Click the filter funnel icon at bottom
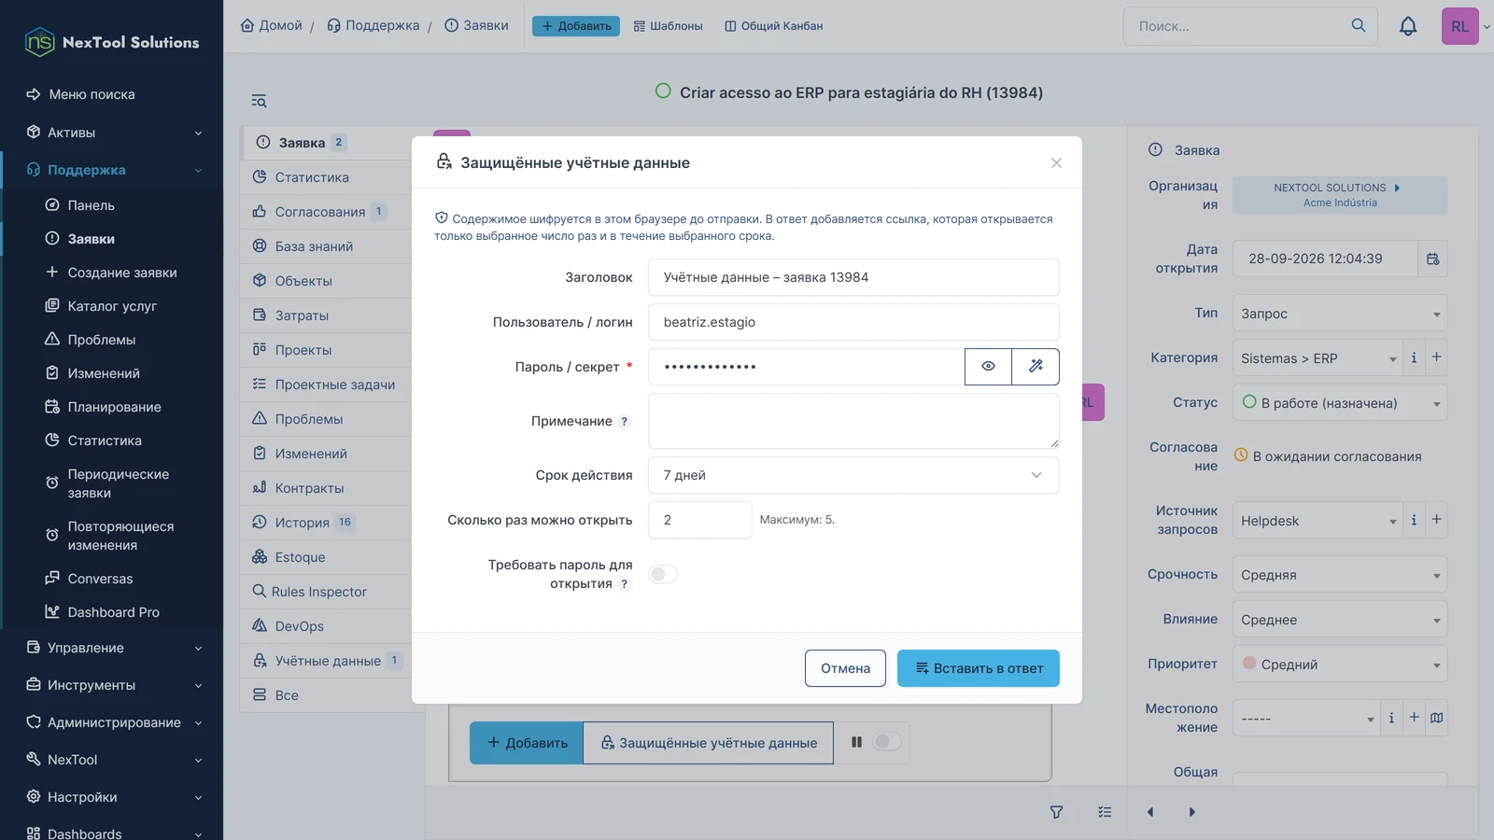1494x840 pixels. click(1056, 812)
